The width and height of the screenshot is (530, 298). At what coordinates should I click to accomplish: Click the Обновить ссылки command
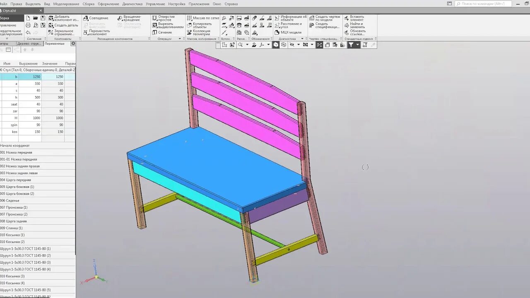(355, 32)
